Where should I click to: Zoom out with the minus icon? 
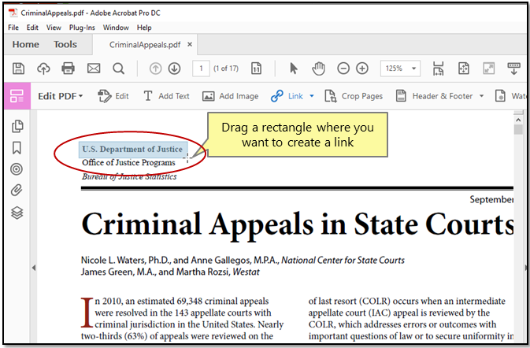point(343,68)
